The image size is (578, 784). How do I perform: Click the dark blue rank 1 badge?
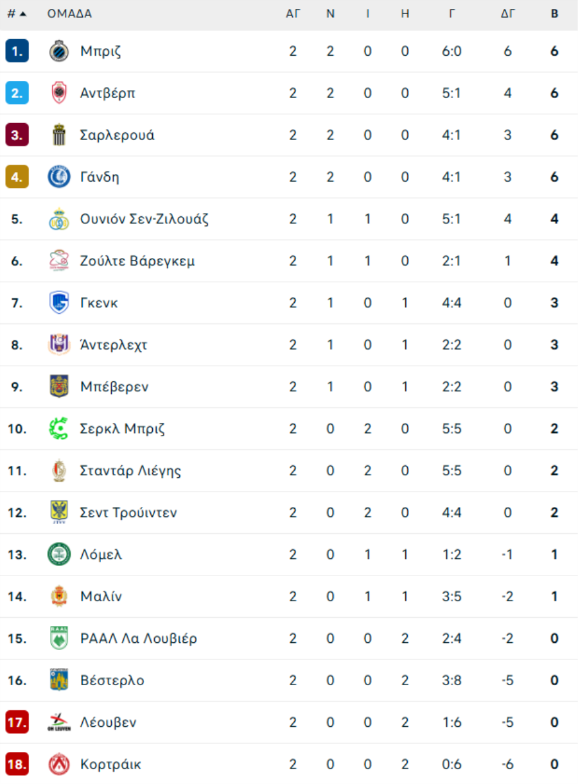click(17, 51)
